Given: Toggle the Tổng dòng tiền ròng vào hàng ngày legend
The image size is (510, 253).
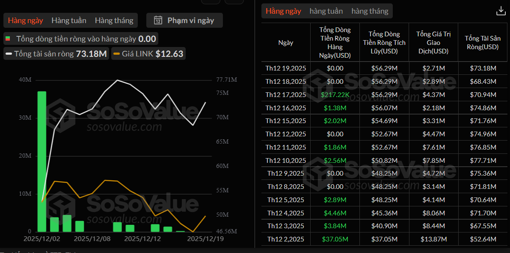Looking at the screenshot, I should tap(80, 39).
